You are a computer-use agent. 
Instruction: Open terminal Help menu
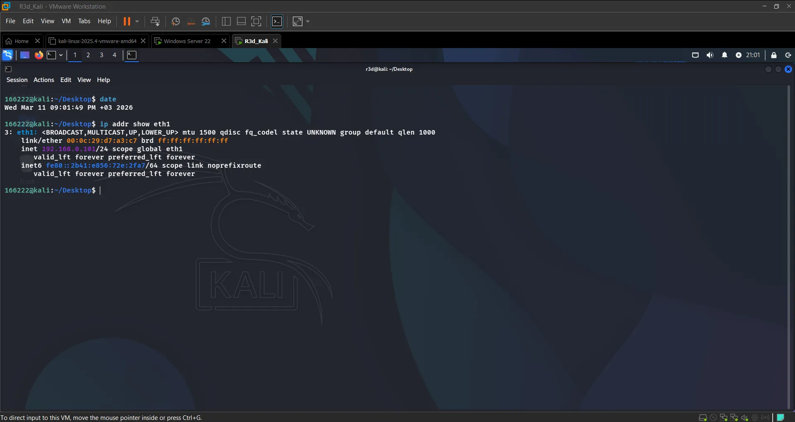point(104,80)
